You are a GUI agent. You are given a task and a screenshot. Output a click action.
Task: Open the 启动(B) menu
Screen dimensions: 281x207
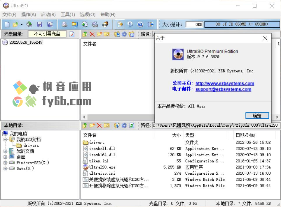[48, 15]
